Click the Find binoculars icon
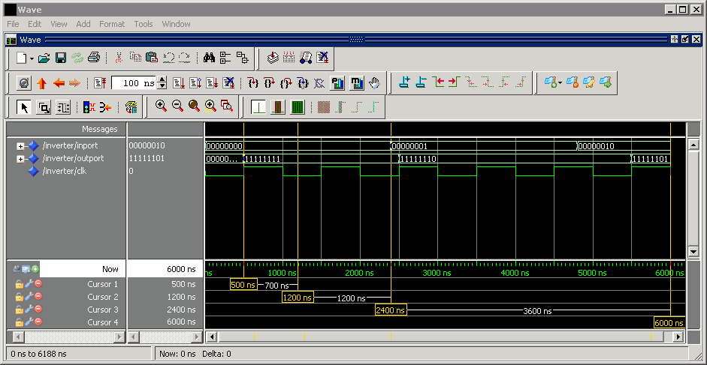This screenshot has height=365, width=707. point(209,58)
